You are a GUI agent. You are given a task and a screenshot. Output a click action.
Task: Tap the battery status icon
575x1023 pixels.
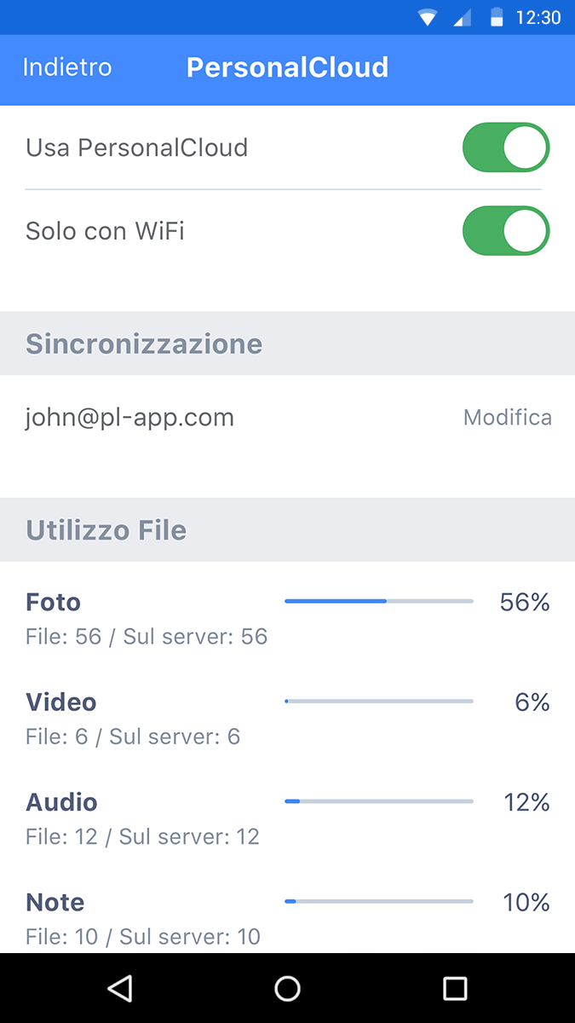coord(497,18)
